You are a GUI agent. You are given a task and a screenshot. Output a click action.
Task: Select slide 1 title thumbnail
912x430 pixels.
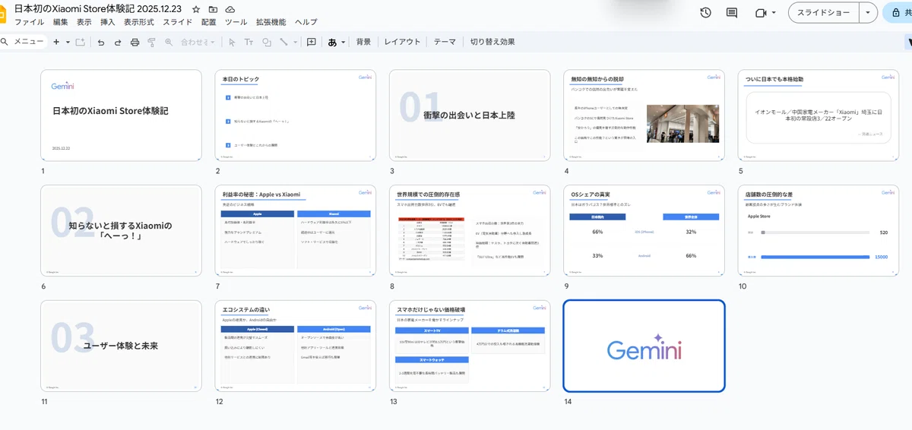[x=122, y=115]
